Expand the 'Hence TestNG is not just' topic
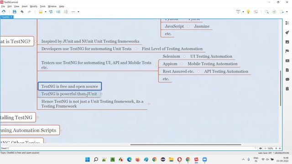Viewport: 292px width, 164px height. 149,104
